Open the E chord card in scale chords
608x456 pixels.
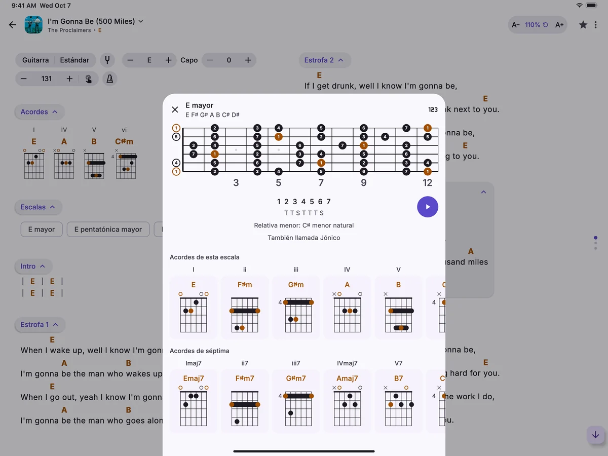click(194, 307)
